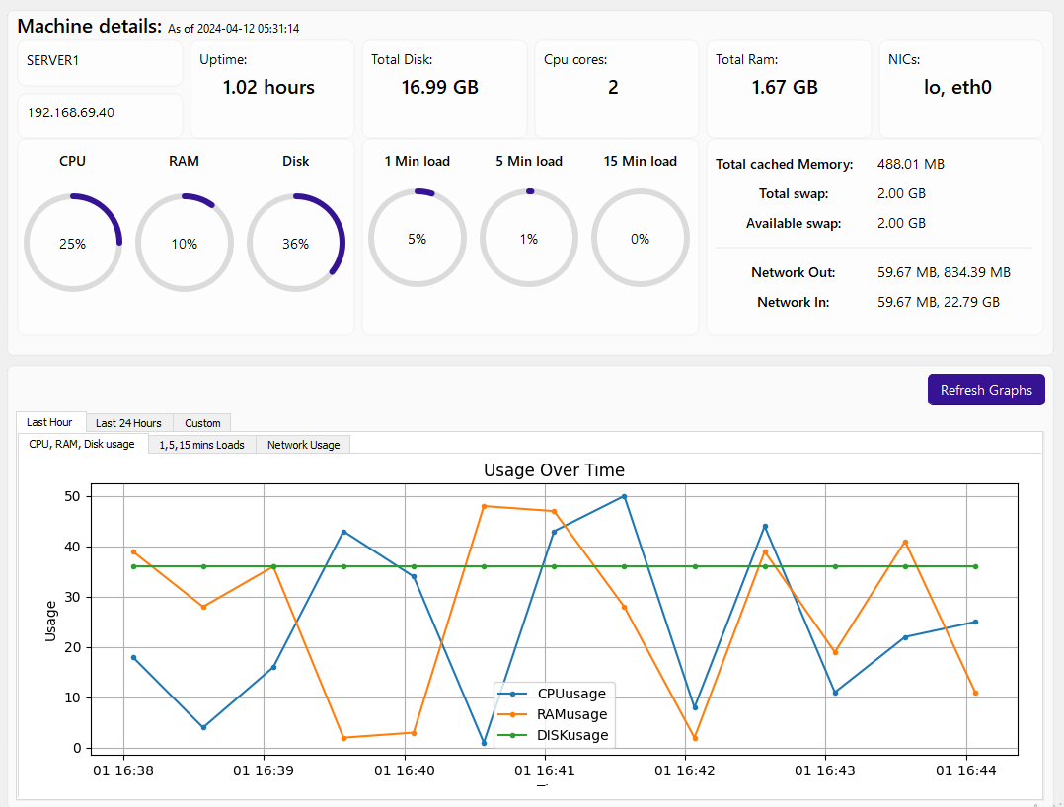1064x807 pixels.
Task: Open the 1,5,15 mins Loads tab
Action: 201,445
